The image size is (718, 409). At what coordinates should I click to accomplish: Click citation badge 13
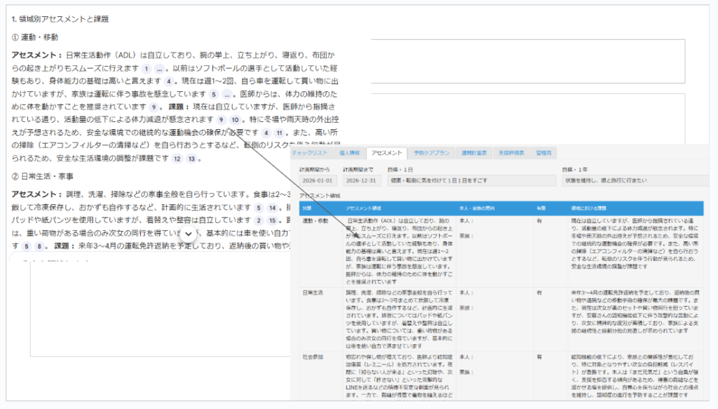coord(193,159)
